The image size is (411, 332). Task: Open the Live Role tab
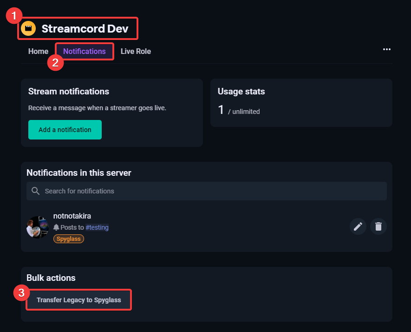click(136, 51)
